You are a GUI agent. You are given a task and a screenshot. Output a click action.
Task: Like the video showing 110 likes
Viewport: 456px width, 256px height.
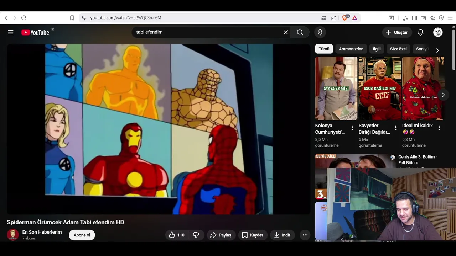point(177,235)
